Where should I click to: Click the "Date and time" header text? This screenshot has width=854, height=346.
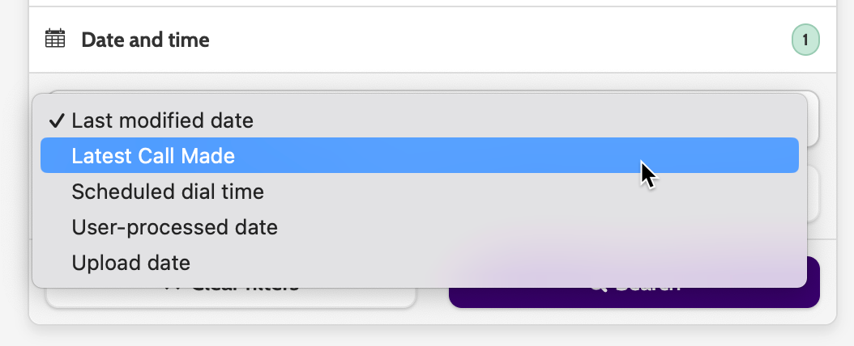[x=145, y=40]
